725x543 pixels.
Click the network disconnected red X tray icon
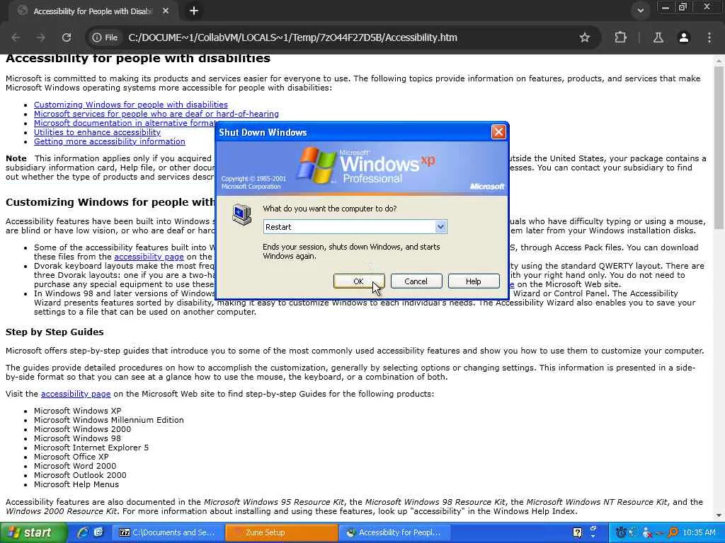point(648,532)
